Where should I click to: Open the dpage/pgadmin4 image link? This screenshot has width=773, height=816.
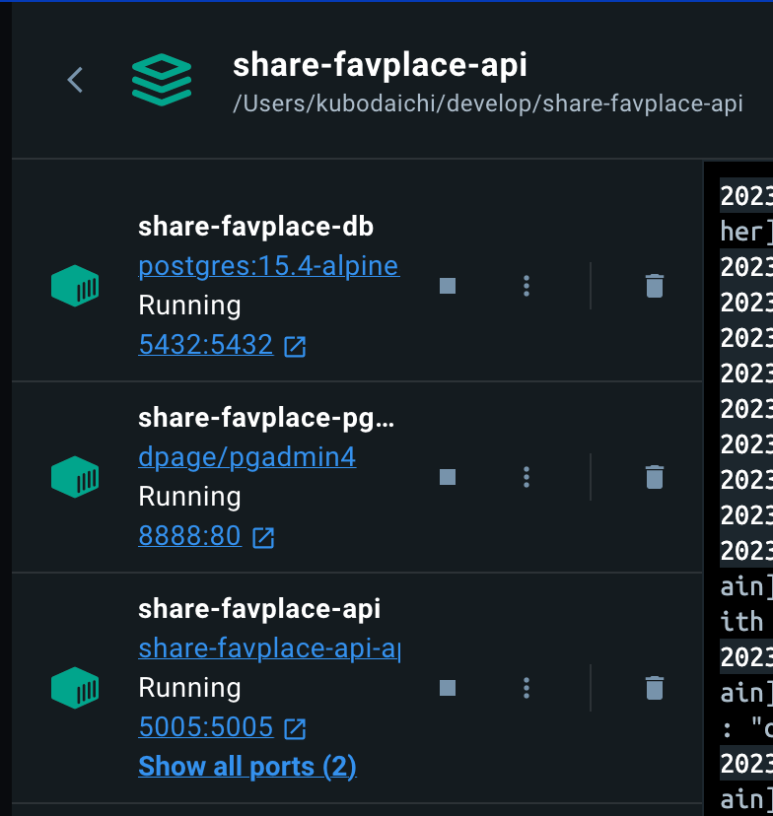click(x=247, y=457)
